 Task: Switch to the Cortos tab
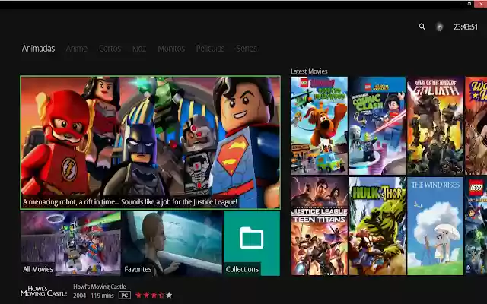[x=110, y=49]
